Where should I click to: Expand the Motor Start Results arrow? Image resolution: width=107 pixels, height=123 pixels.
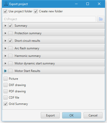click(x=5, y=71)
